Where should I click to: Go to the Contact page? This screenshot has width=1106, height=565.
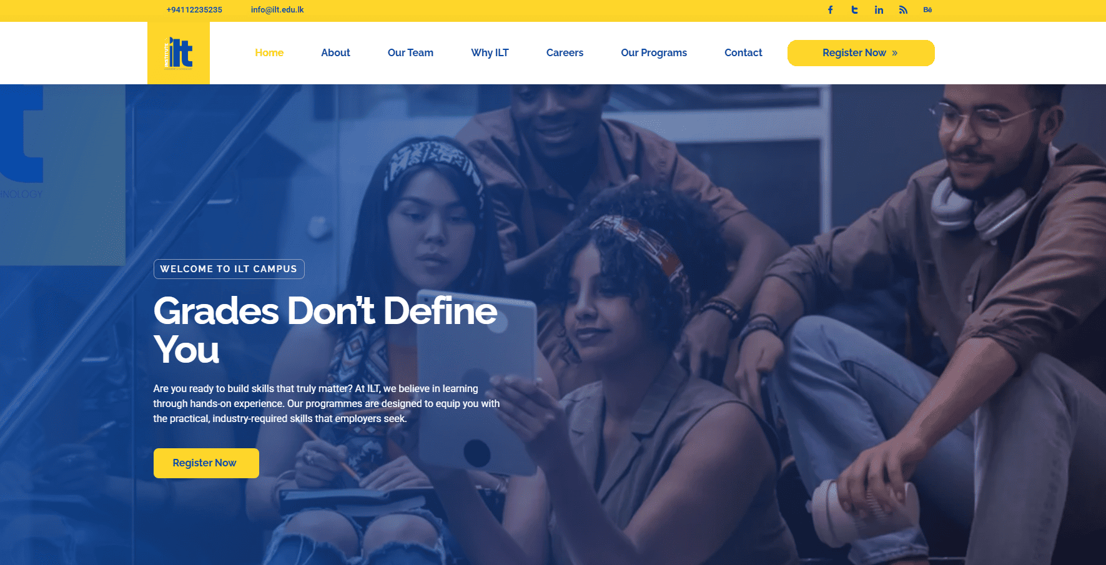(x=743, y=53)
